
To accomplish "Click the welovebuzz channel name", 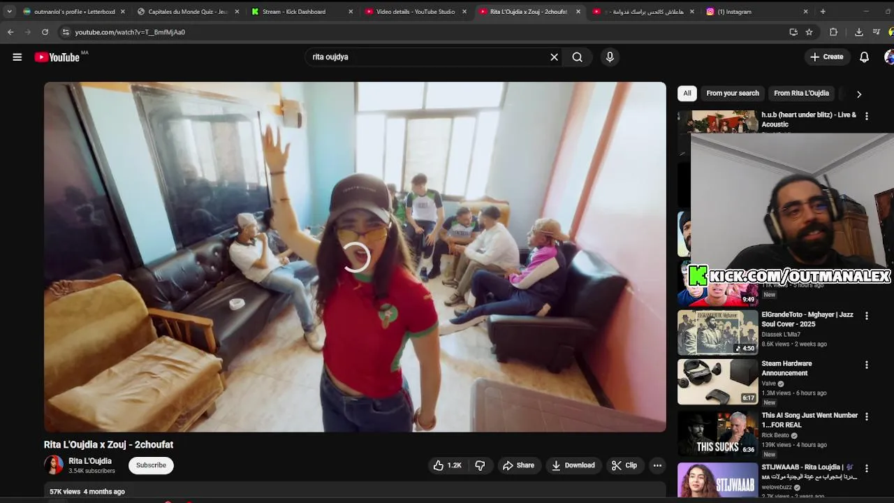I will [x=777, y=487].
